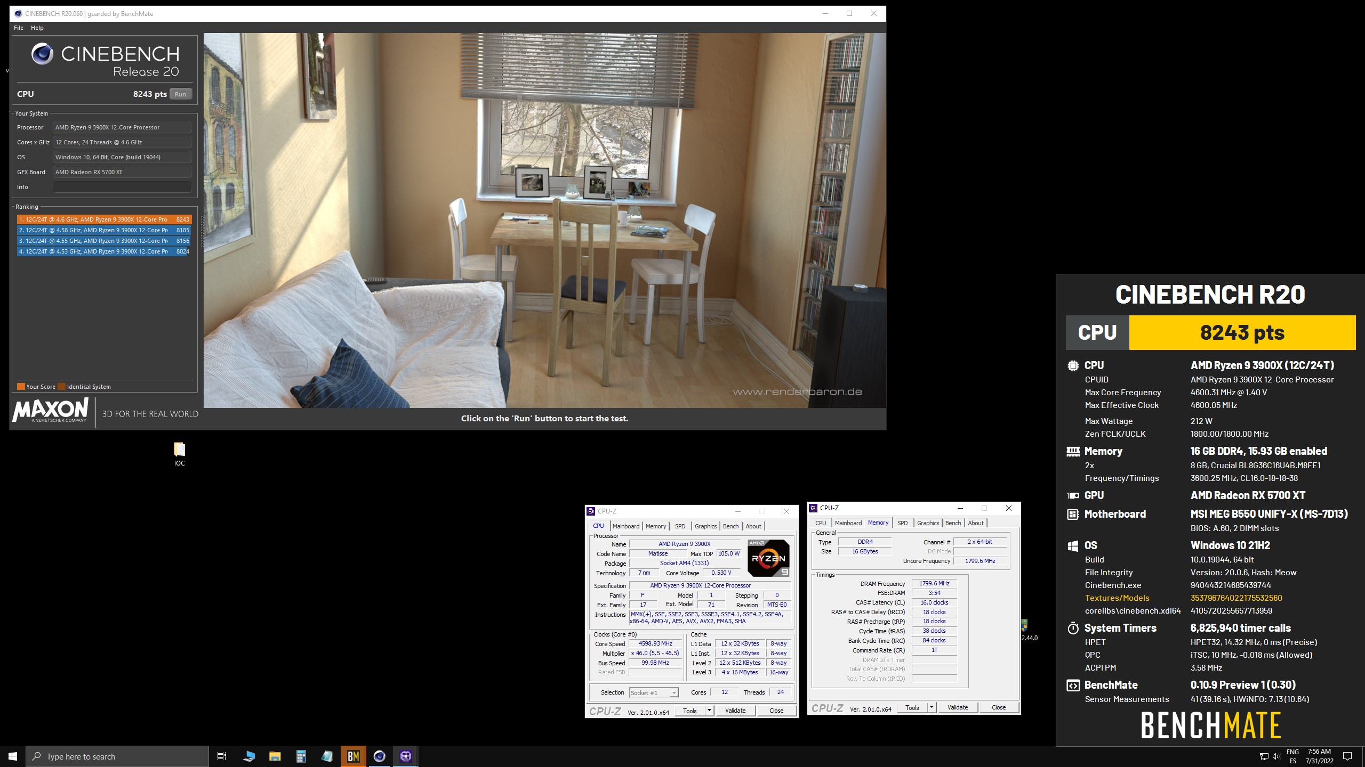
Task: Click the Tools button in the CPU-Z CPU window
Action: [690, 711]
